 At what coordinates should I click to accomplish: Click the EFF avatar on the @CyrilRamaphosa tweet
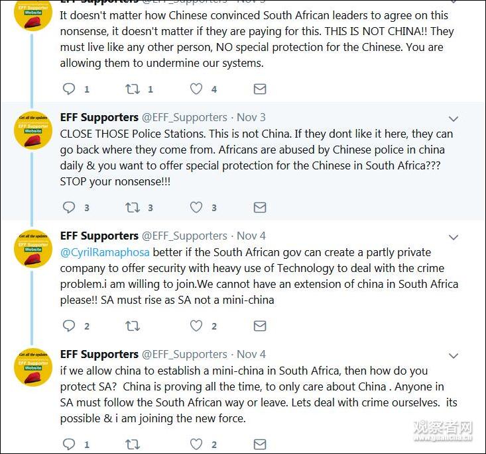(33, 249)
